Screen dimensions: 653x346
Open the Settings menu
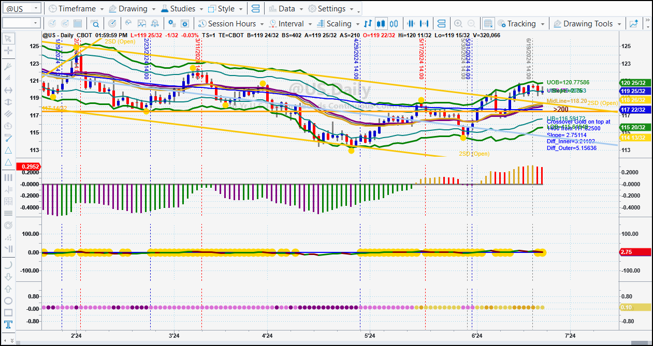pos(330,9)
